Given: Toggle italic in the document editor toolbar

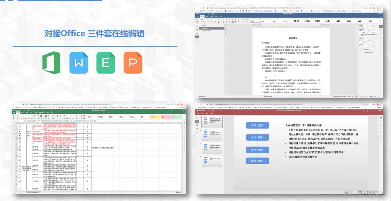Looking at the screenshot, I should (203, 22).
